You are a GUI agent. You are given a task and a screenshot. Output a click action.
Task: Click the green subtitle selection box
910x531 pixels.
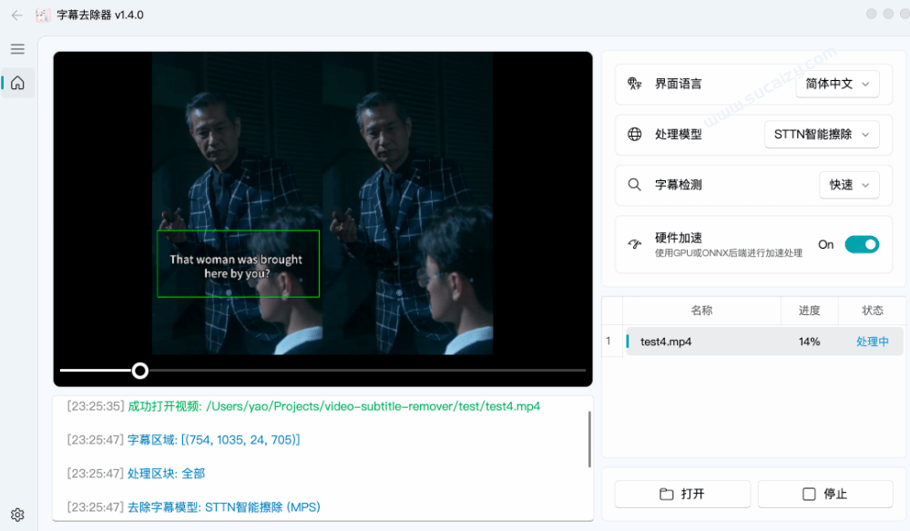[x=238, y=263]
